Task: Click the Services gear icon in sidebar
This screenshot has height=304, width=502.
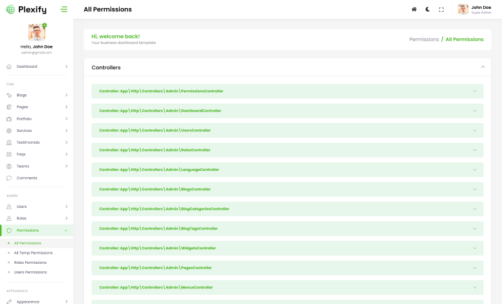Action: pyautogui.click(x=9, y=131)
